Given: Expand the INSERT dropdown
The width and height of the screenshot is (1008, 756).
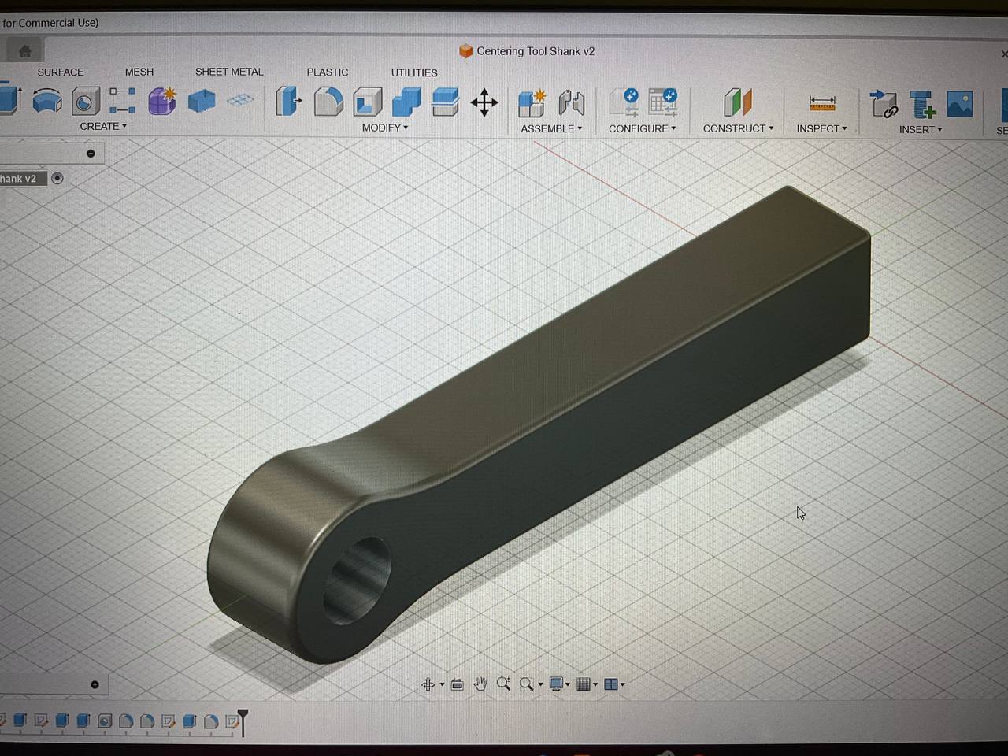Looking at the screenshot, I should (x=921, y=129).
